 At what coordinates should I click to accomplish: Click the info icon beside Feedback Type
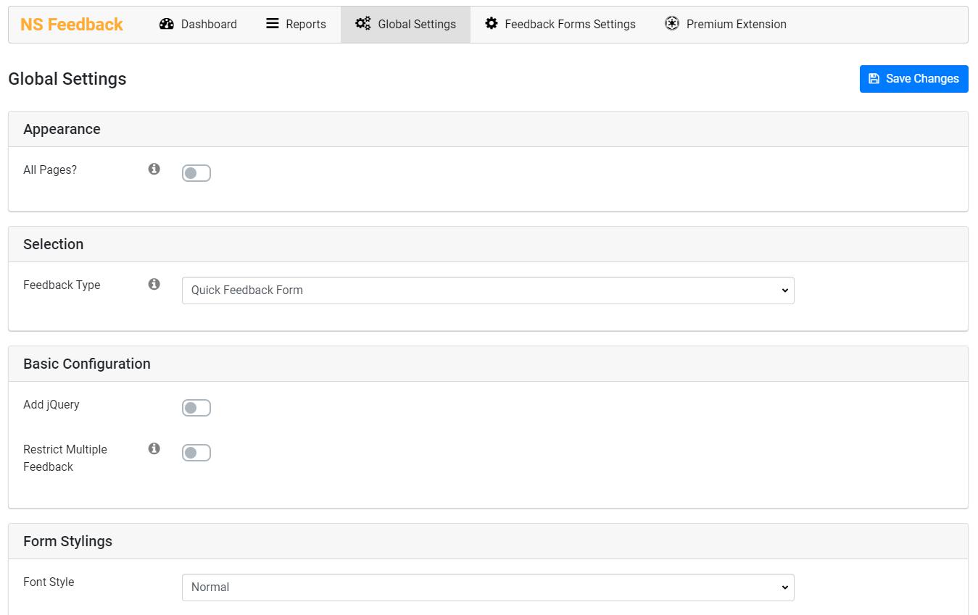click(x=154, y=284)
